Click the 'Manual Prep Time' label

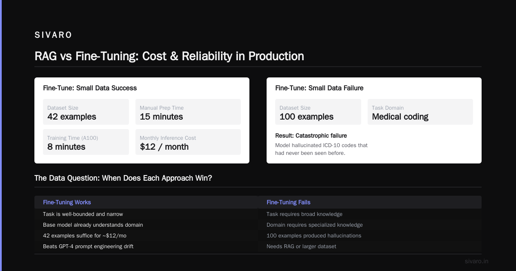tap(162, 108)
